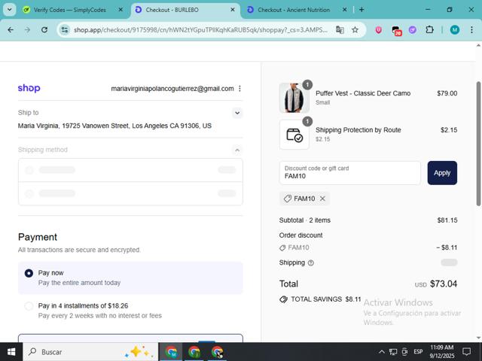Open the third Chrome taskbar icon
The width and height of the screenshot is (482, 361).
[217, 352]
